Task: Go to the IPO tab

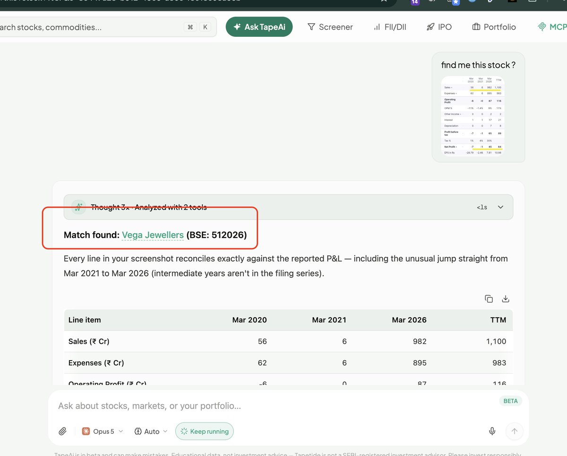Action: [439, 27]
